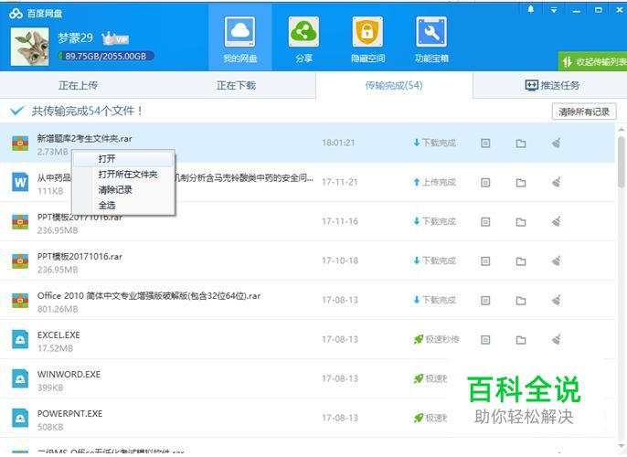Image resolution: width=627 pixels, height=457 pixels.
Task: Switch to the 传输完成(54) tab
Action: coord(394,85)
